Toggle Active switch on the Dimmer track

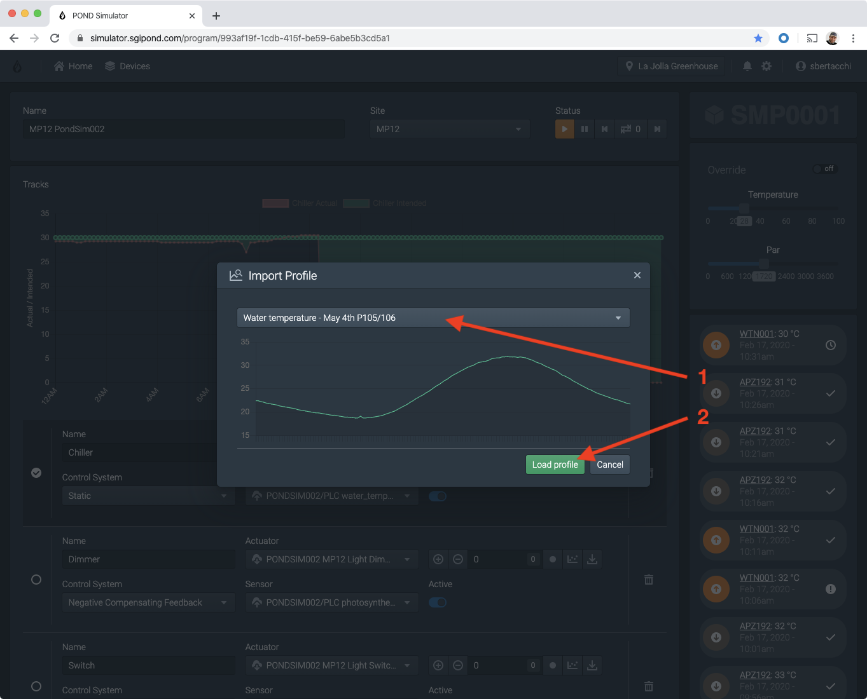437,602
